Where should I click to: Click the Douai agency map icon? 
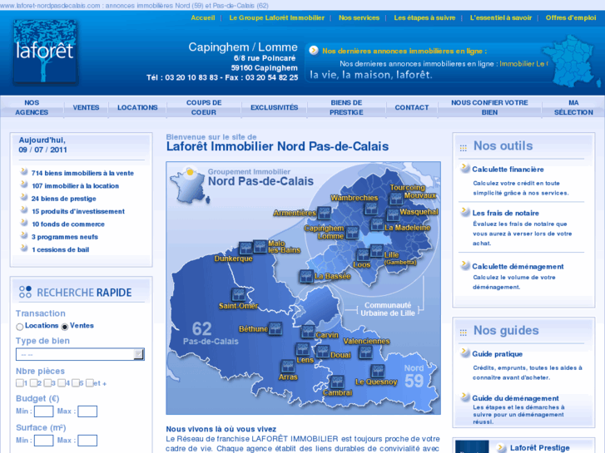[323, 352]
